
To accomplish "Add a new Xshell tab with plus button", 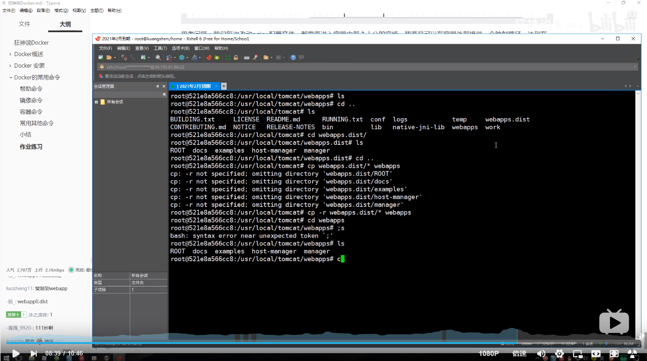I will [224, 86].
